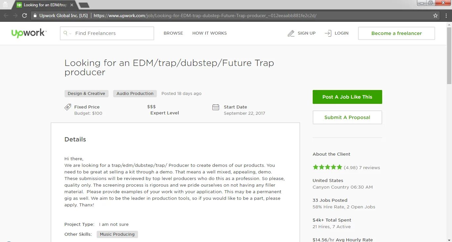This screenshot has width=452, height=242.
Task: Click the Upwork logo
Action: point(29,33)
